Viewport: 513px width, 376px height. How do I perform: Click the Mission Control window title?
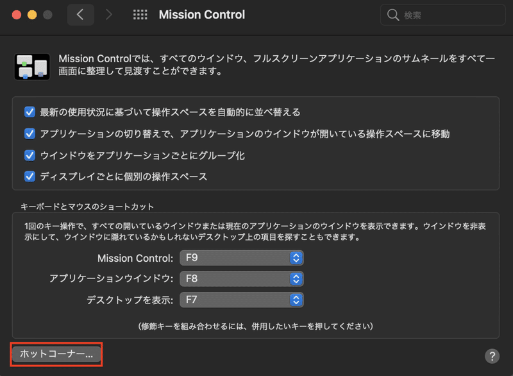tap(202, 15)
